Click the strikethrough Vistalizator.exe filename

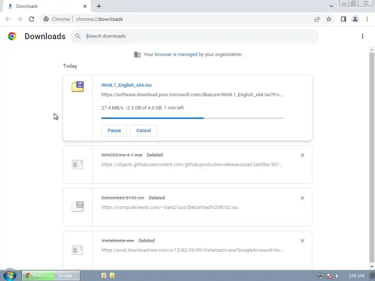click(118, 241)
